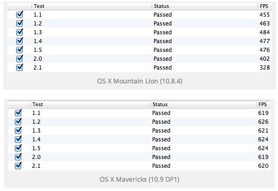Select Mountain Lion test 1.5 row name
The image size is (278, 191).
tap(38, 50)
